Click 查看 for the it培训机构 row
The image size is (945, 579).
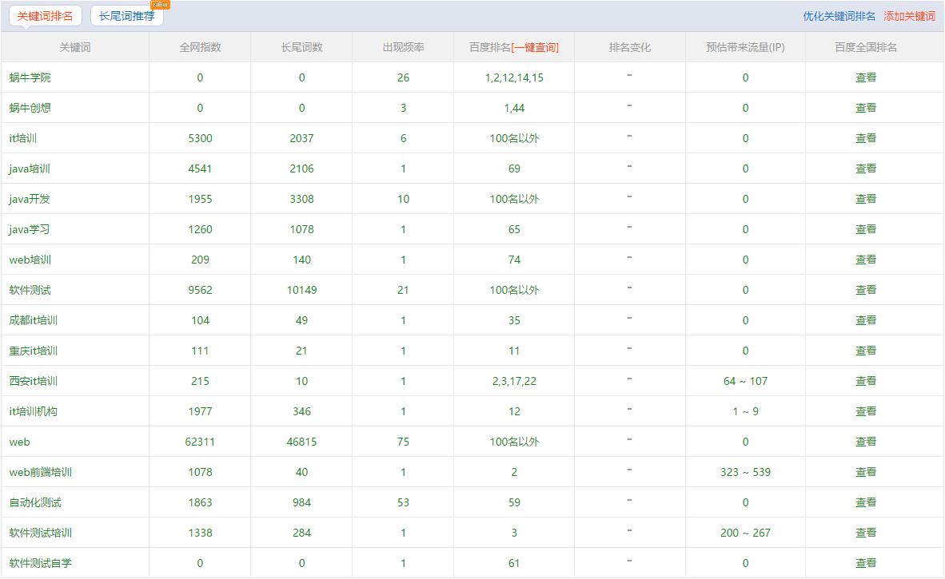(x=866, y=411)
